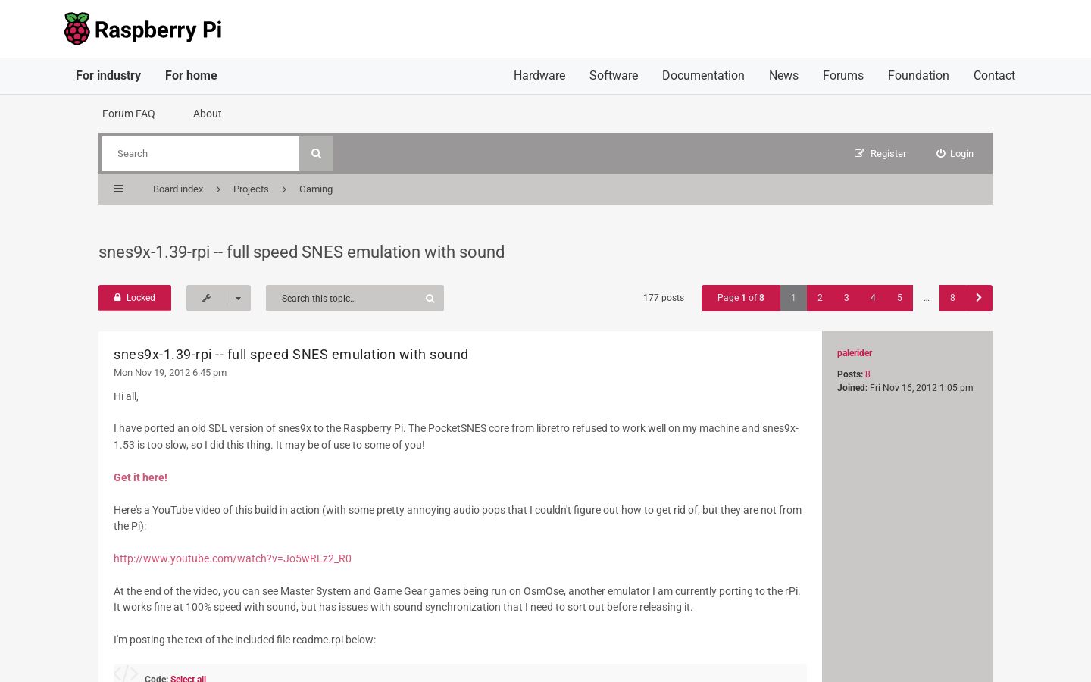
Task: Select Hardware in navigation
Action: point(539,75)
